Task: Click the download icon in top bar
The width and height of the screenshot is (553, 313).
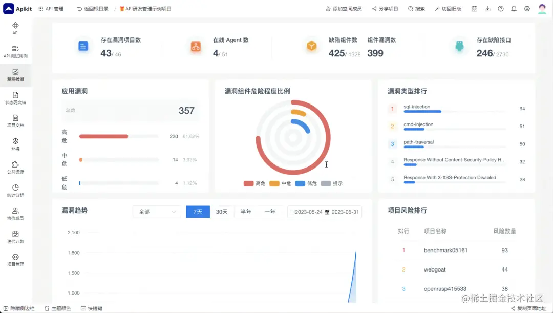Action: [x=487, y=9]
